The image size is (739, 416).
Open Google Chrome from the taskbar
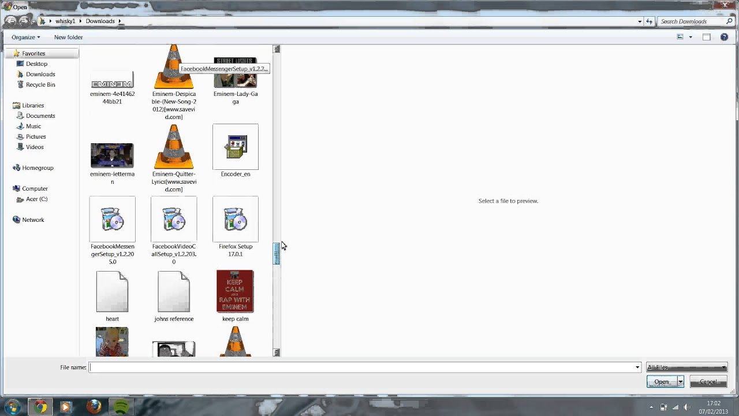(x=40, y=407)
